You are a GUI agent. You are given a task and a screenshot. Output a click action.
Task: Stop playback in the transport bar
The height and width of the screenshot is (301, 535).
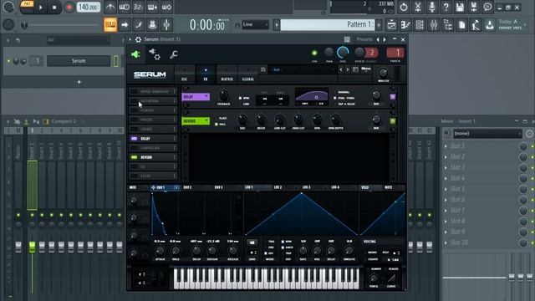[54, 8]
